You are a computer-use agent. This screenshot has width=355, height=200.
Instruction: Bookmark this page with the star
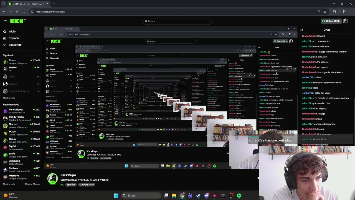click(x=325, y=12)
